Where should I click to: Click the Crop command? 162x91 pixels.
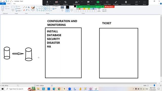(17, 6)
